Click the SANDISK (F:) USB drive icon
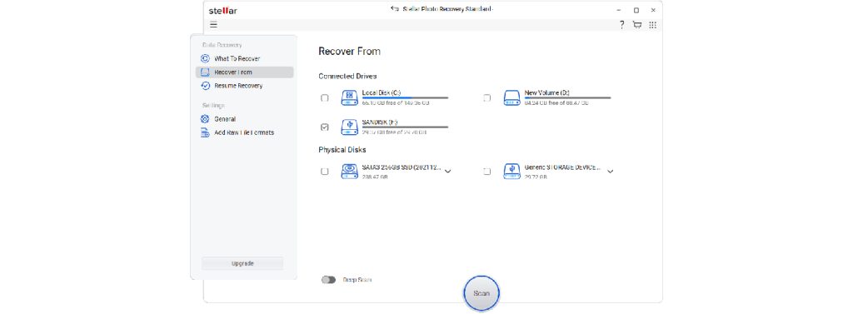Image resolution: width=853 pixels, height=314 pixels. (x=349, y=127)
